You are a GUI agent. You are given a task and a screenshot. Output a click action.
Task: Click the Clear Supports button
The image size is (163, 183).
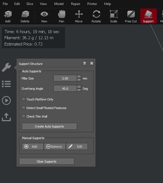point(47,161)
